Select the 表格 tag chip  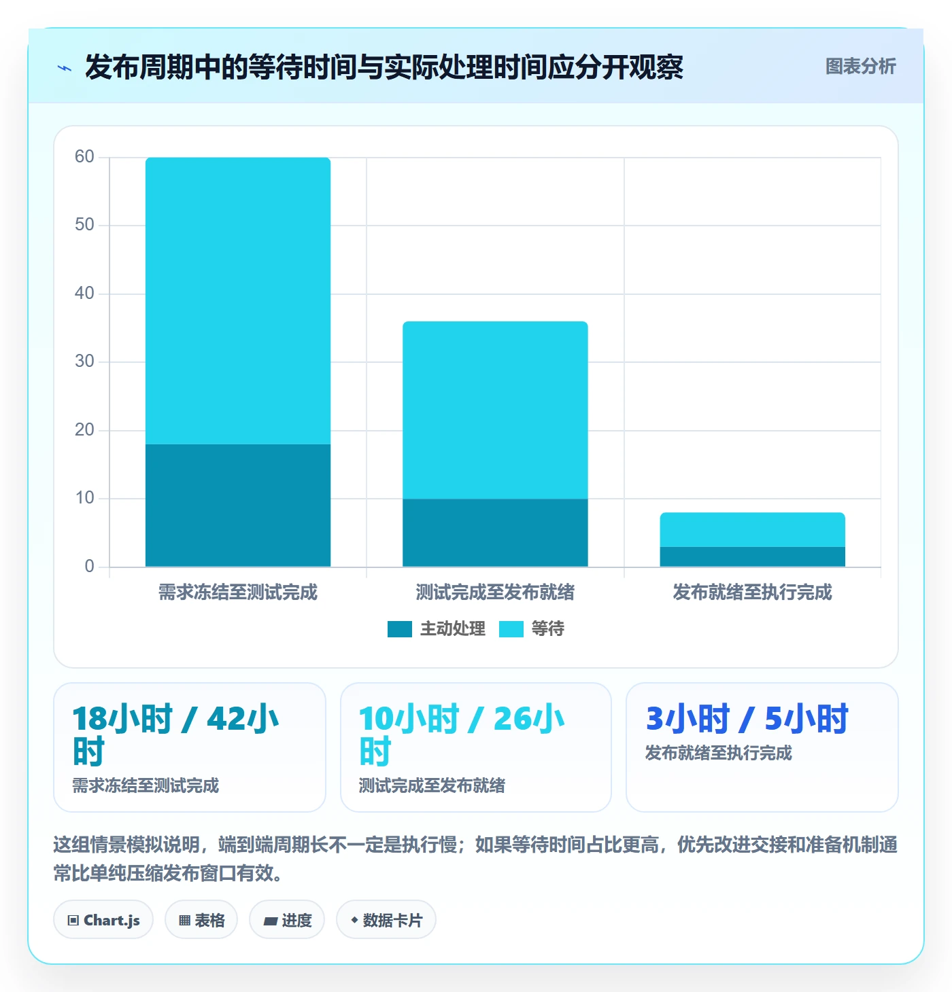[201, 920]
